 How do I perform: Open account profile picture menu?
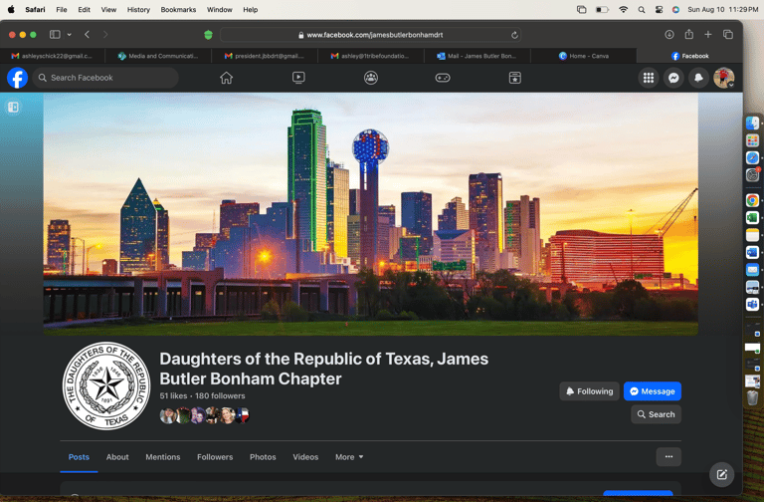click(724, 78)
